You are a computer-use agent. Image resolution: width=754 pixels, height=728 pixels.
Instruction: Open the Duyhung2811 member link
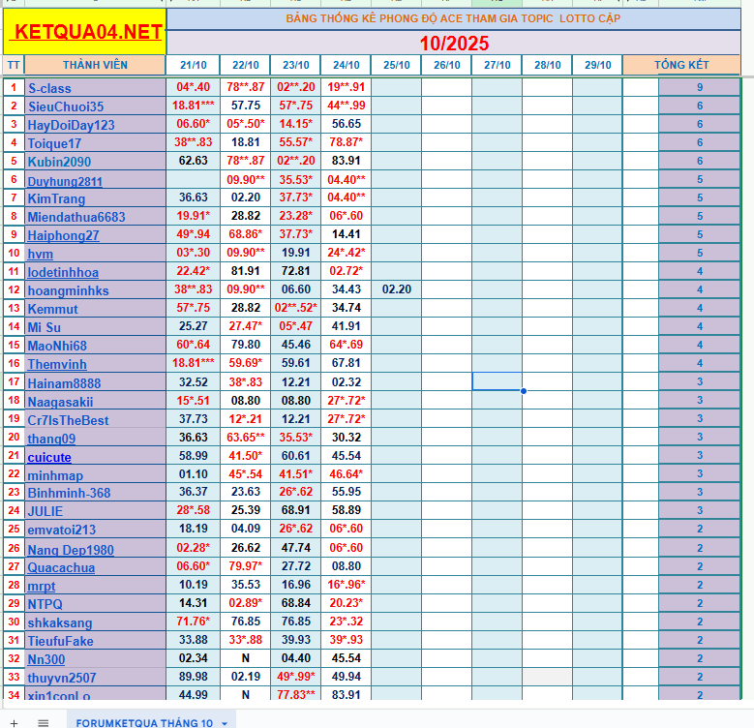(65, 181)
